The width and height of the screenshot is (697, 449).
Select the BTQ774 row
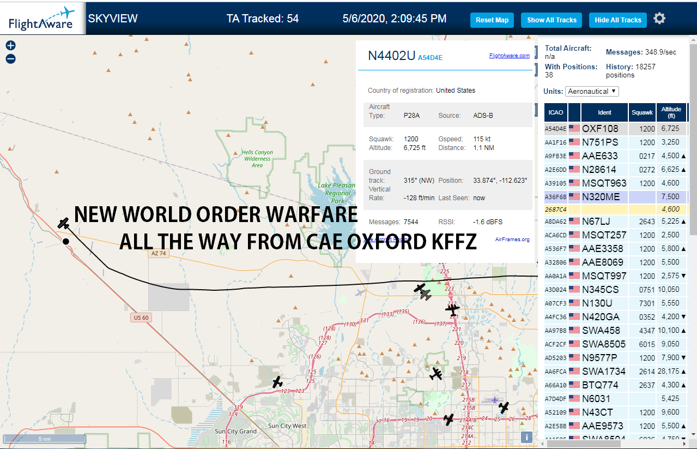[x=616, y=385]
